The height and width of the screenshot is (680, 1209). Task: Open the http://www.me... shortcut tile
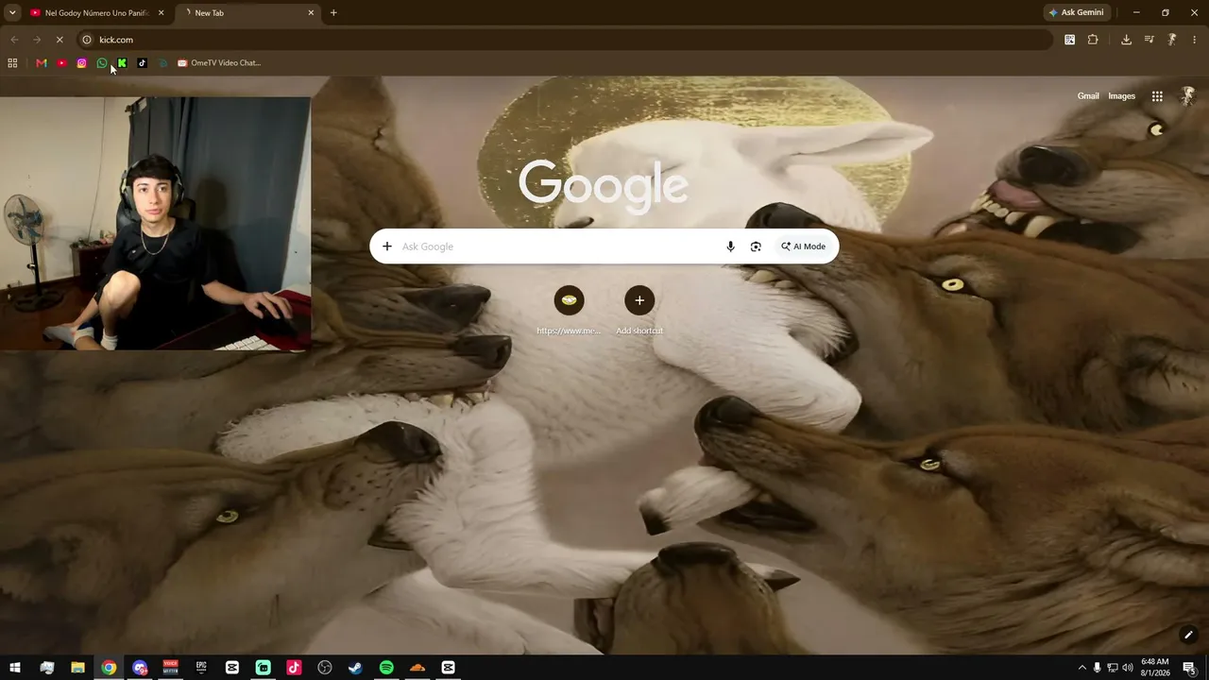pos(569,312)
